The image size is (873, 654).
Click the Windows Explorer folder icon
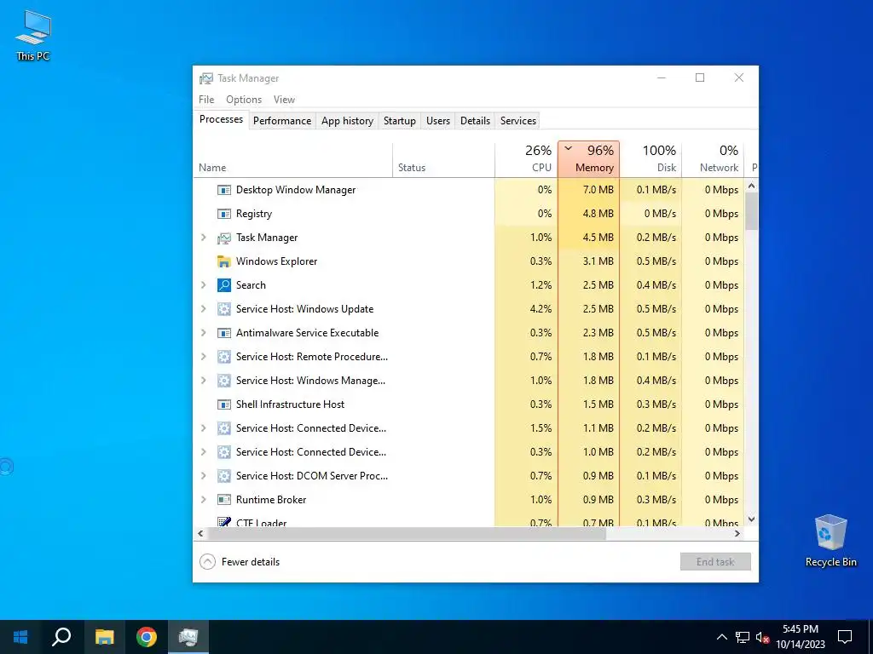tap(224, 261)
